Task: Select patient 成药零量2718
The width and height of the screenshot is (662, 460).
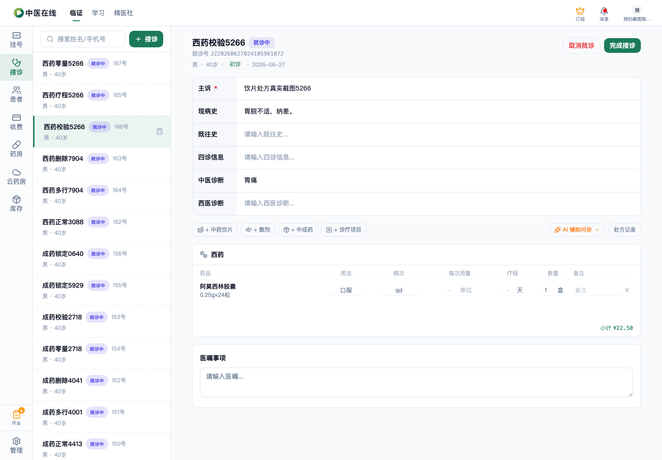Action: 102,353
